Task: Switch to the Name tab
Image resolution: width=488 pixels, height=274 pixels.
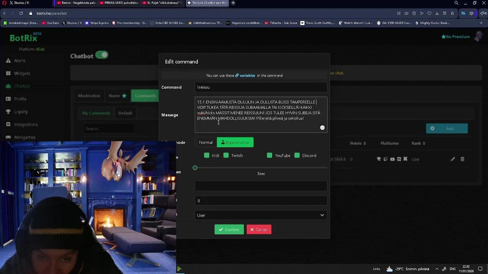Action: [117, 96]
